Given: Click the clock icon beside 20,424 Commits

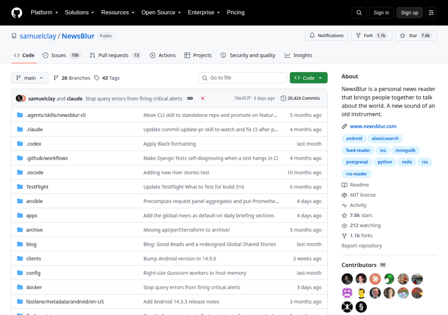Looking at the screenshot, I should pos(283,98).
